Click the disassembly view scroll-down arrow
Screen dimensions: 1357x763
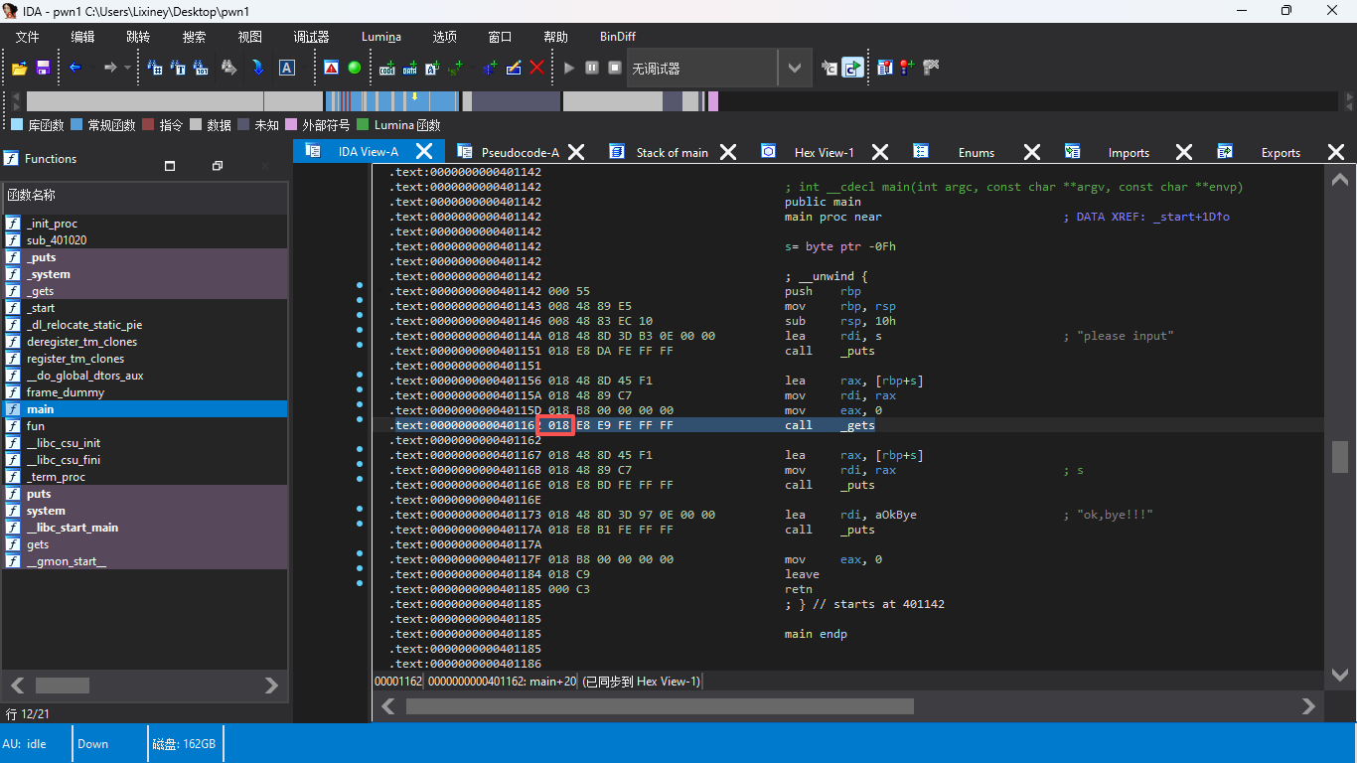click(x=1339, y=675)
